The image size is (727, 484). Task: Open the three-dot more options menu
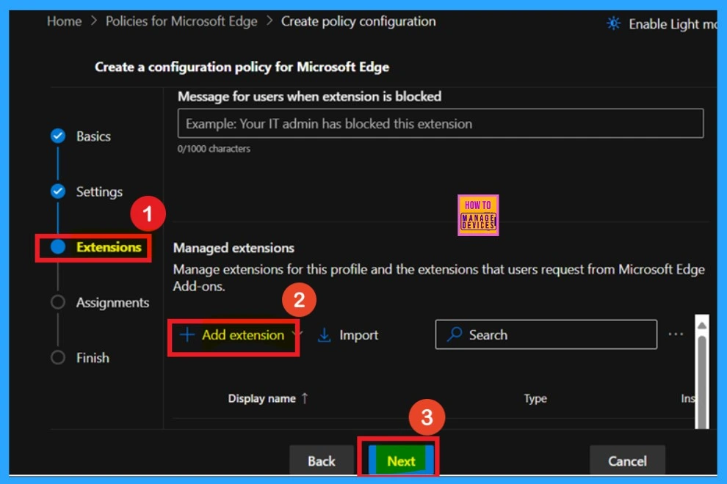point(676,334)
